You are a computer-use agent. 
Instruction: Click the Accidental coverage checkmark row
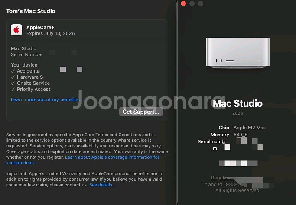click(26, 71)
